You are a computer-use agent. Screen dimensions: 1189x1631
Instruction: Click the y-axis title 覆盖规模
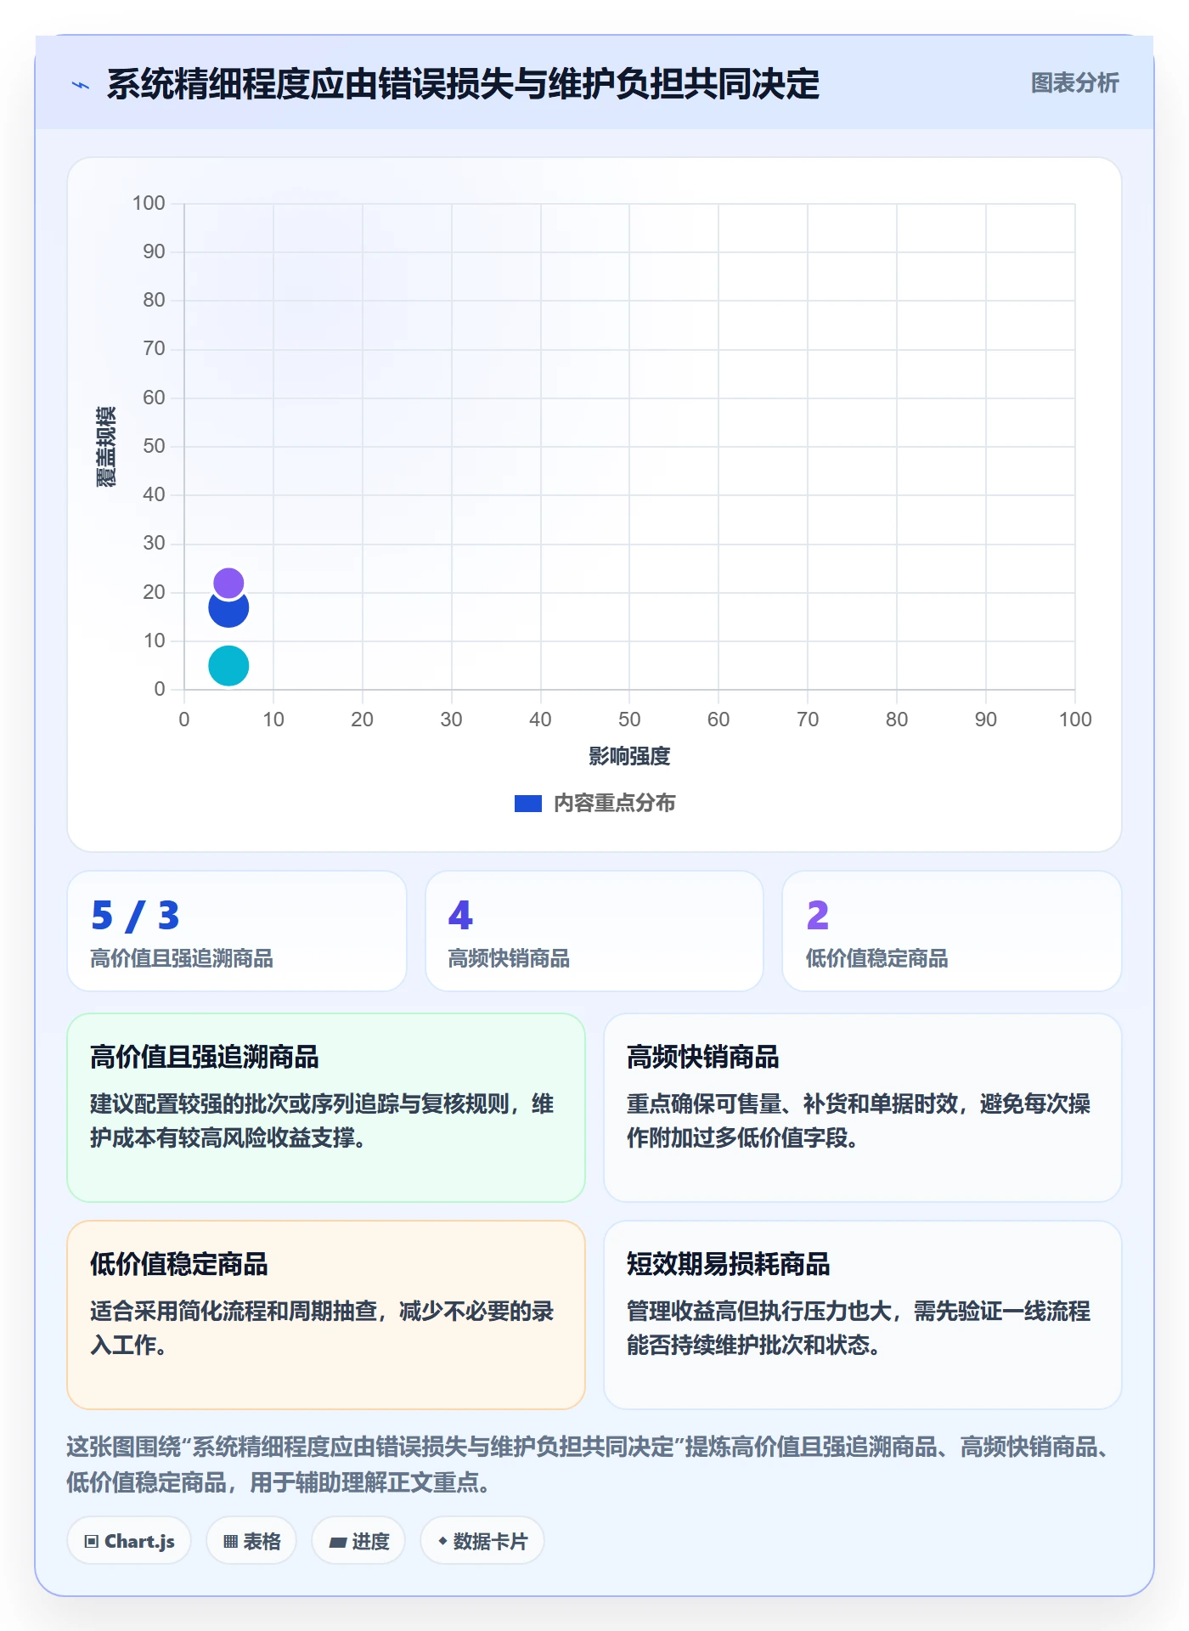click(106, 447)
